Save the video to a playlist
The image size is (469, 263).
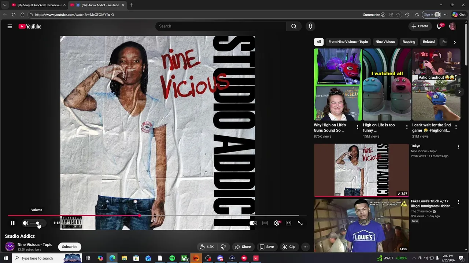coord(267,247)
